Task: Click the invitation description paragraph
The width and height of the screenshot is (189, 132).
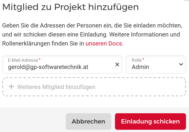Action: [x=91, y=34]
